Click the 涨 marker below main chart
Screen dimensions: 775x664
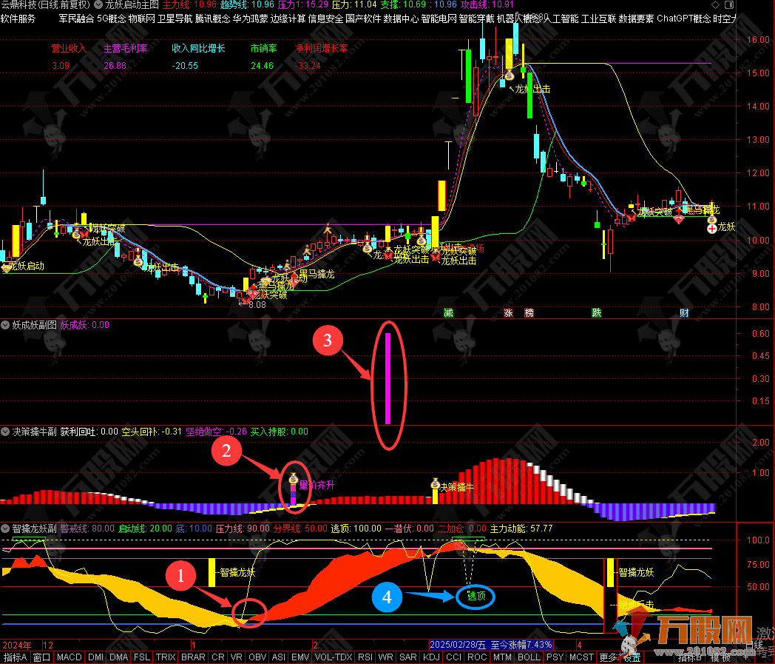(507, 312)
